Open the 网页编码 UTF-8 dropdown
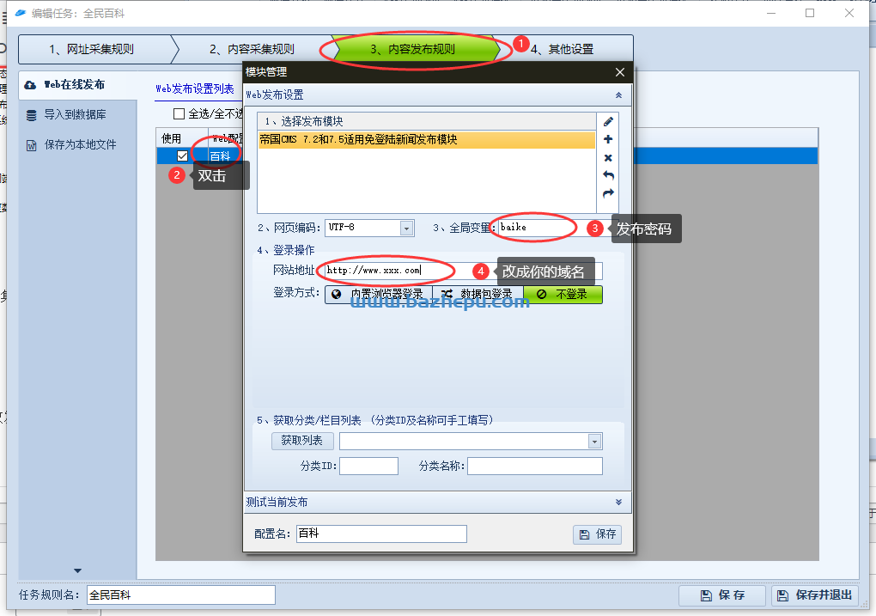The width and height of the screenshot is (876, 616). pos(407,228)
